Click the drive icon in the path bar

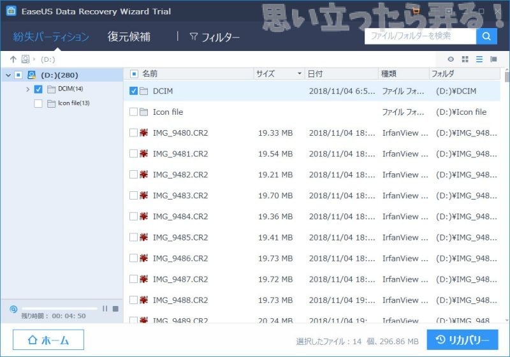[25, 59]
